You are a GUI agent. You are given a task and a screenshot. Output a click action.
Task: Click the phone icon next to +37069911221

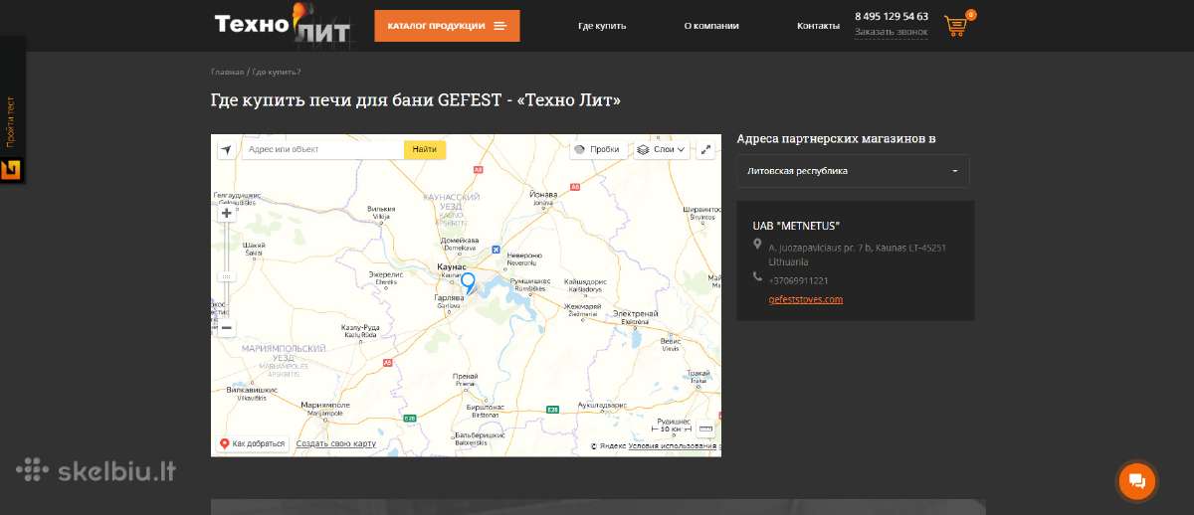758,277
